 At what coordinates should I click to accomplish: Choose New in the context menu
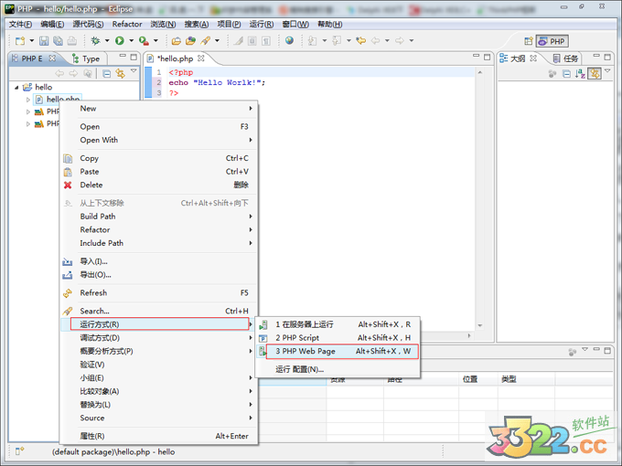coord(158,109)
